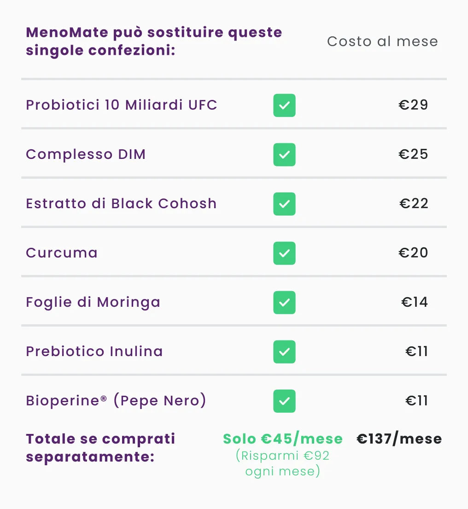The height and width of the screenshot is (509, 468).
Task: Click the €137/mese total price
Action: [x=399, y=439]
